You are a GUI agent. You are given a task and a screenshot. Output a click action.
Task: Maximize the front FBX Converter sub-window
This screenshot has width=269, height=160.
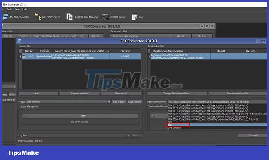coord(264,41)
